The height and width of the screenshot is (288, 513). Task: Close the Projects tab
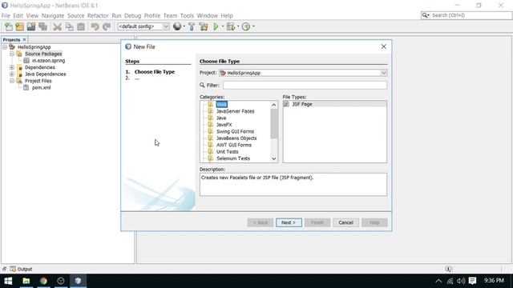click(x=24, y=39)
